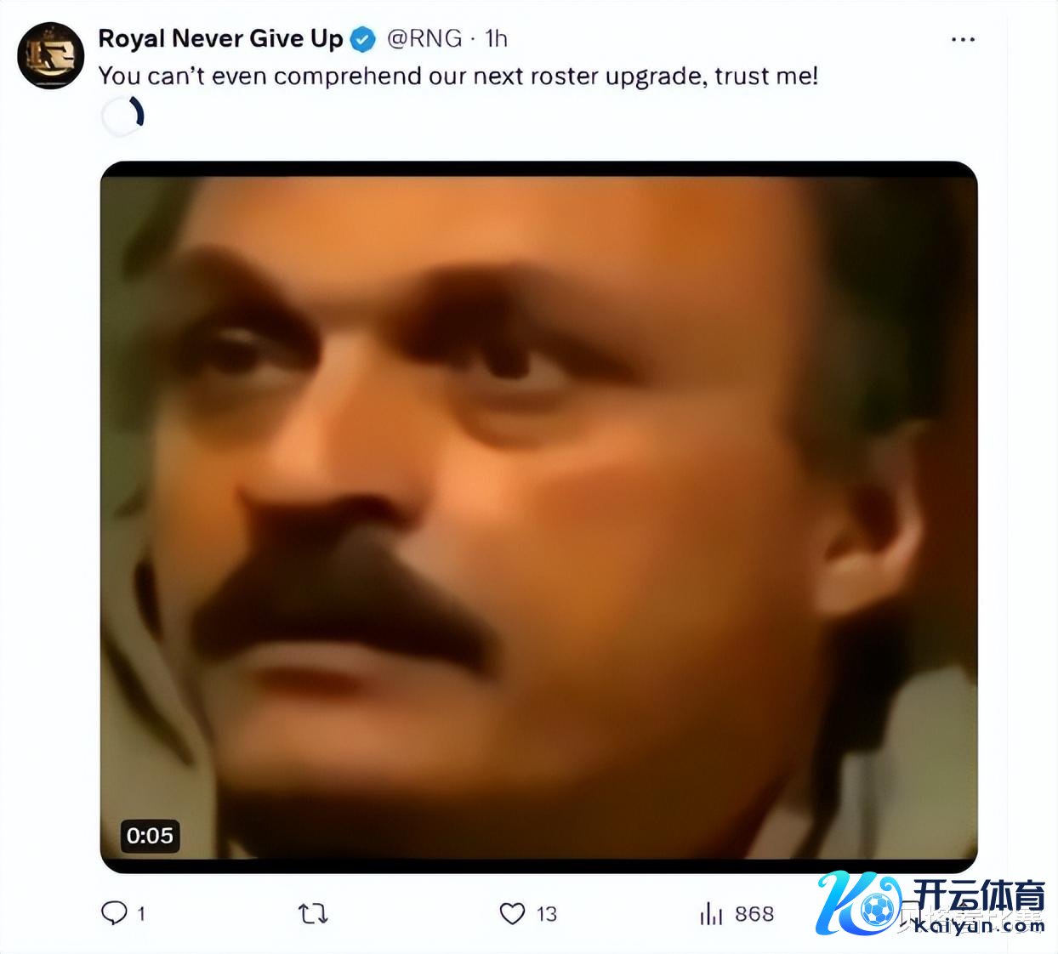Screen dimensions: 1058x954
Task: Play the embedded video of the man
Action: click(538, 517)
